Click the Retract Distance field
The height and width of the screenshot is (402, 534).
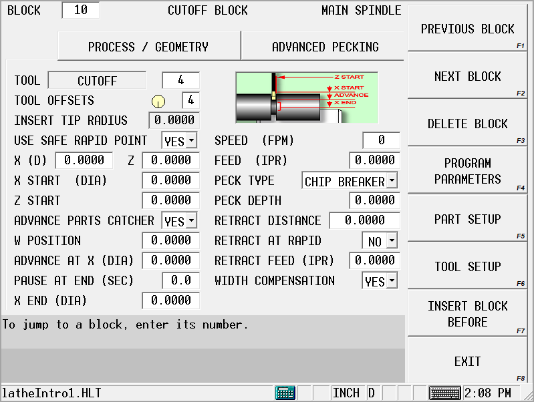pos(365,220)
